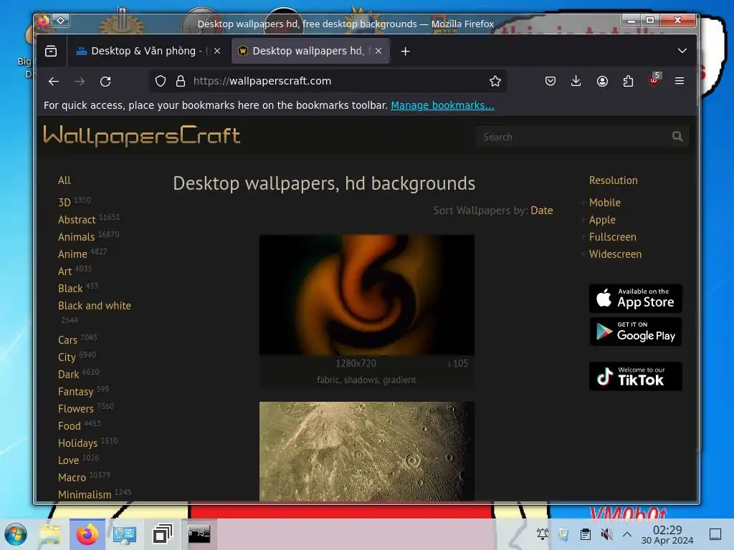This screenshot has width=734, height=550.
Task: Click the Manage bookmarks link
Action: click(442, 105)
